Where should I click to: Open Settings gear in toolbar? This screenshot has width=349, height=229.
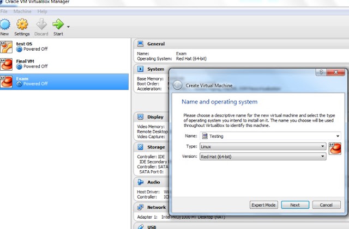22,24
